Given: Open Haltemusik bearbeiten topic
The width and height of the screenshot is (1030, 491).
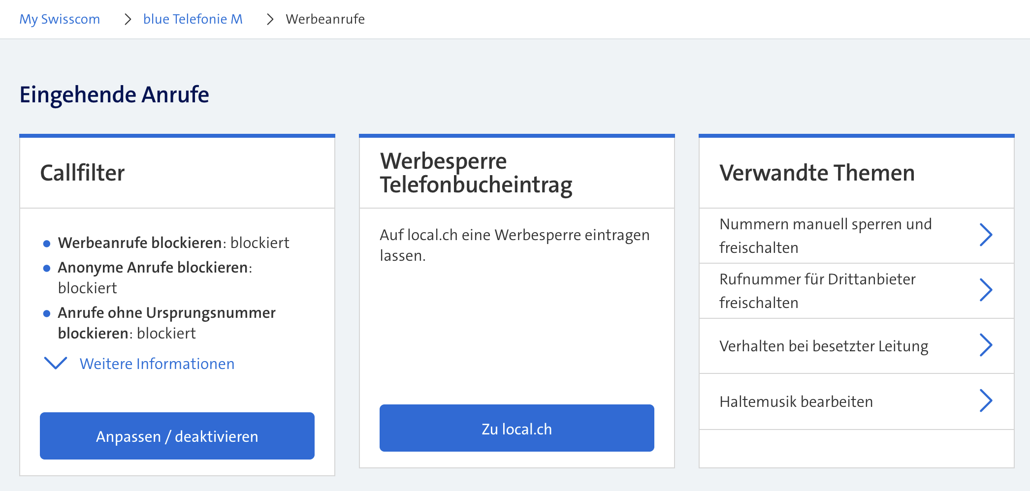Looking at the screenshot, I should point(796,401).
